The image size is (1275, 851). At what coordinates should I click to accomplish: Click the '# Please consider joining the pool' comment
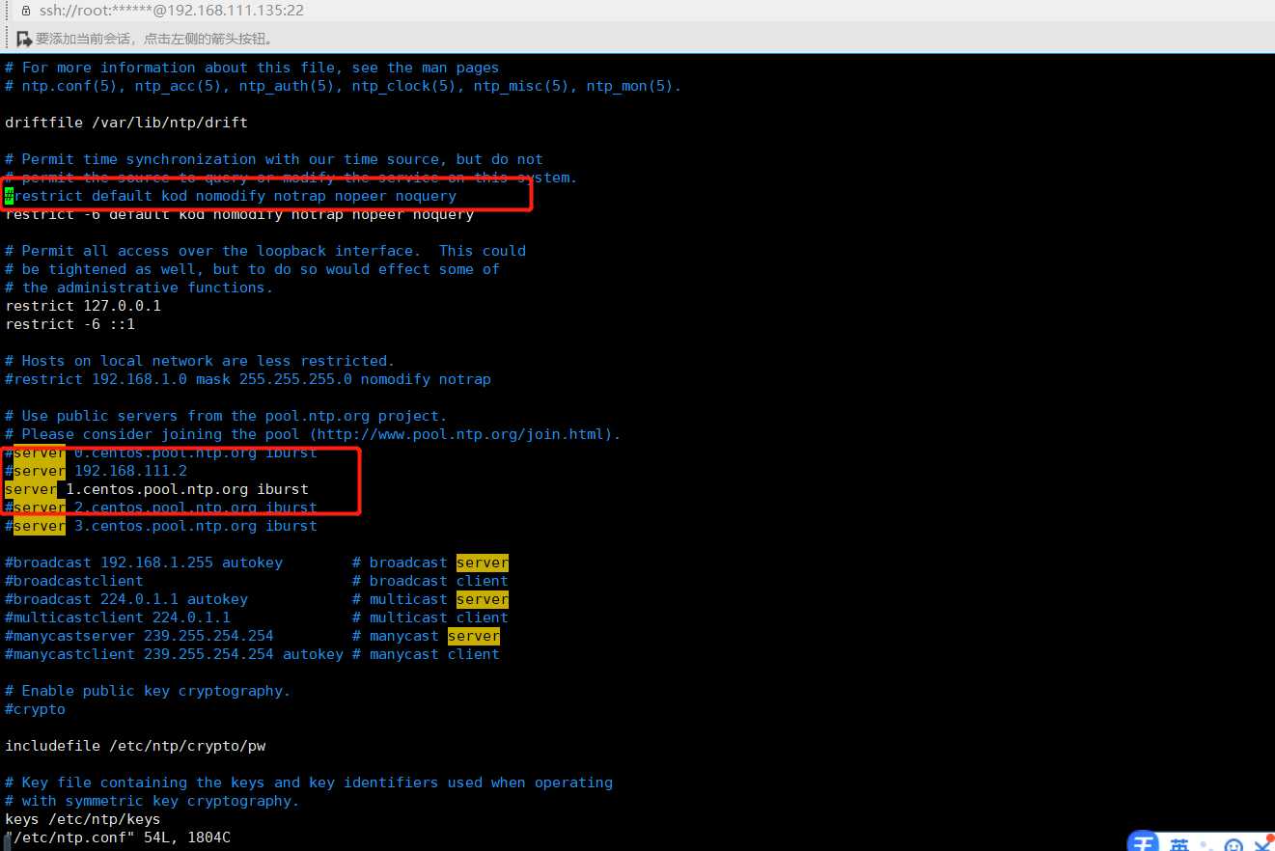coord(313,434)
